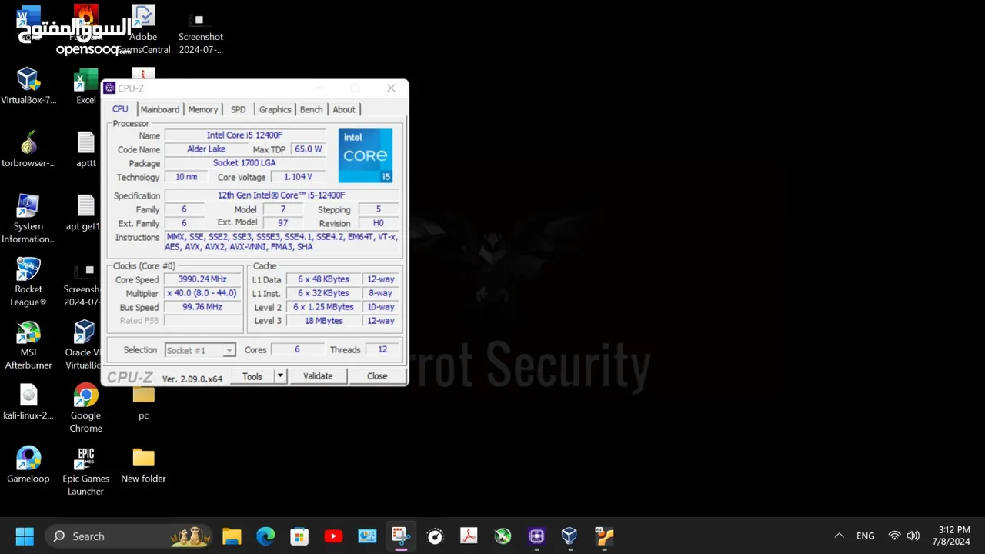Open the Socket #1 selection dropdown
The height and width of the screenshot is (554, 985).
pyautogui.click(x=200, y=350)
